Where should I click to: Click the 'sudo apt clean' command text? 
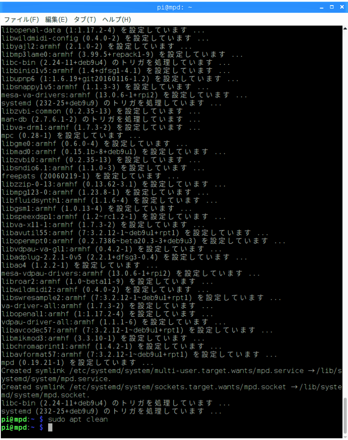[78, 419]
